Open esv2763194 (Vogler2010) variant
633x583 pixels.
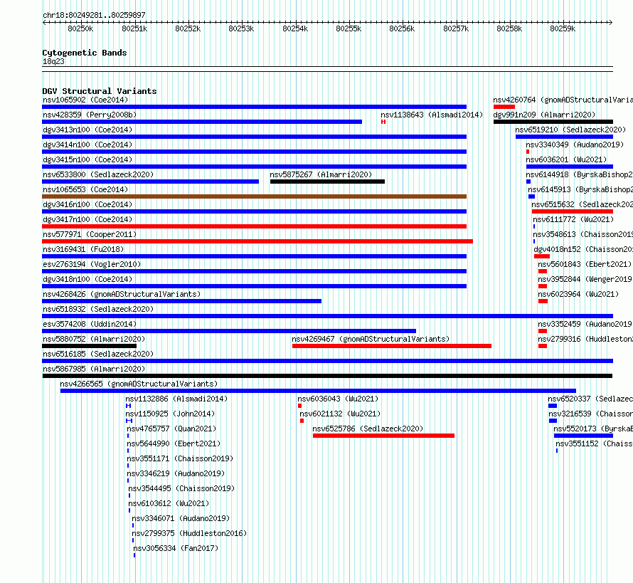point(92,264)
